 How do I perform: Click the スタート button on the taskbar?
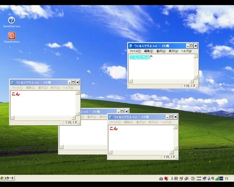click(x=7, y=178)
